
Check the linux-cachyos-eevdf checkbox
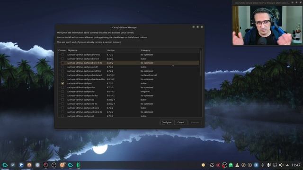[62, 67]
